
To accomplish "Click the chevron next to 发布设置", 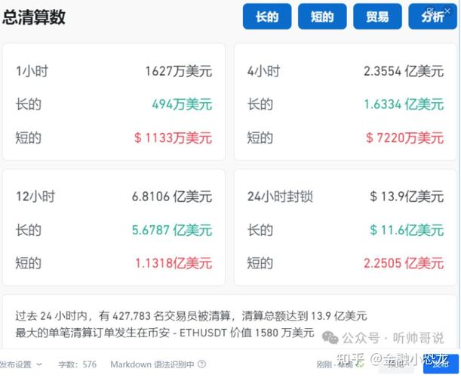I will tap(39, 364).
